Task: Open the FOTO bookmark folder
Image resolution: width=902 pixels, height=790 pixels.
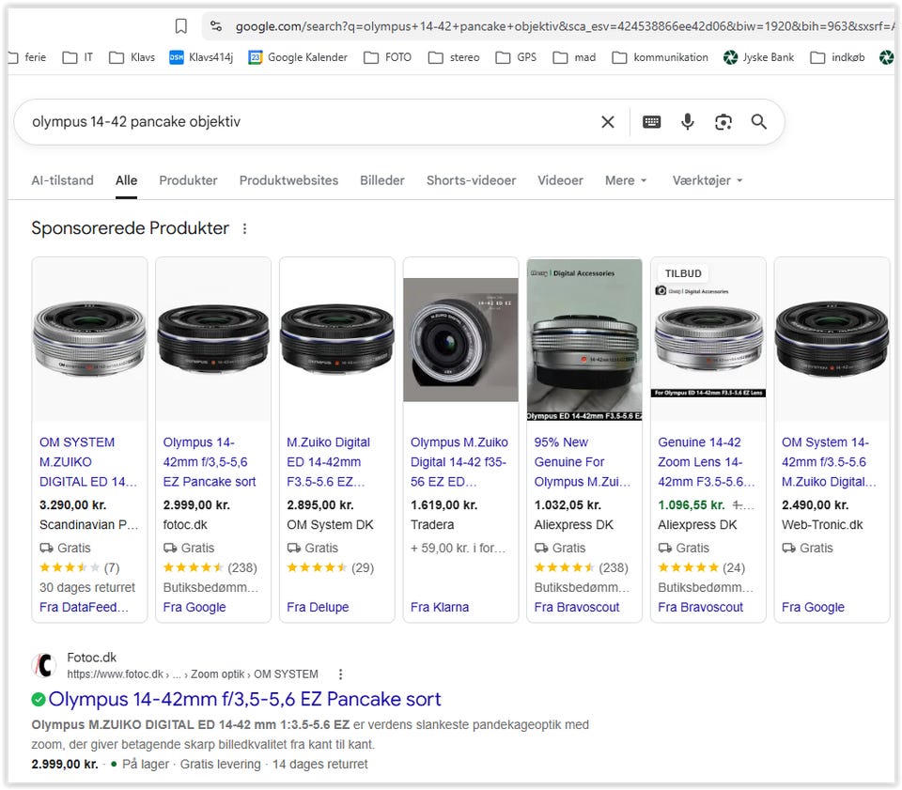Action: [388, 57]
